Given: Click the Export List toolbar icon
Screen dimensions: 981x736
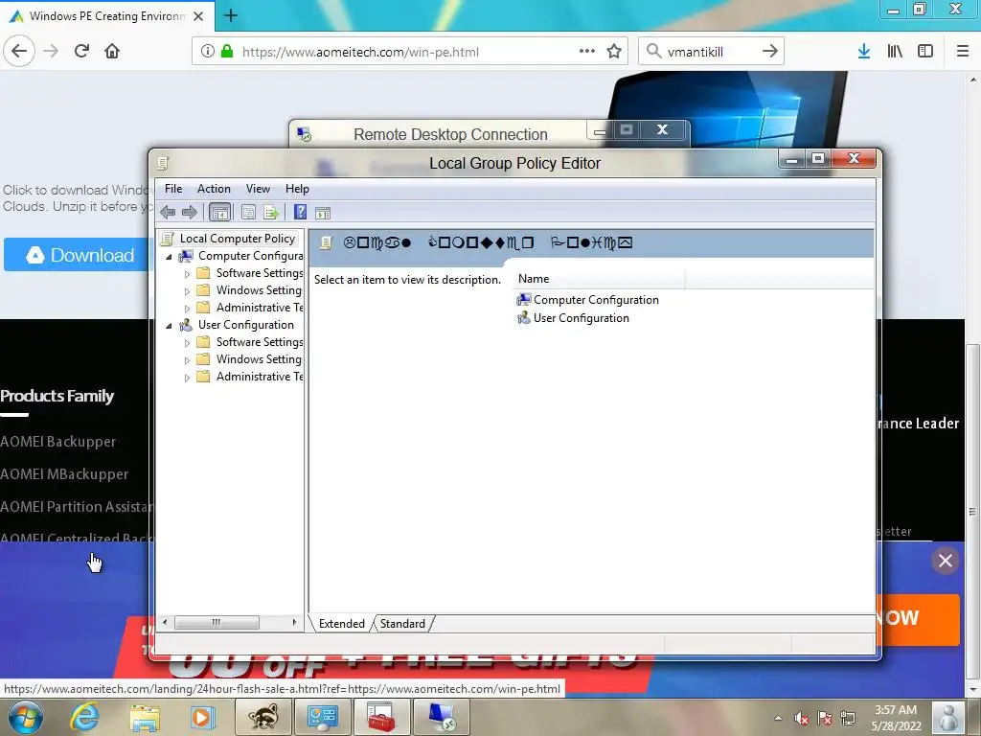Looking at the screenshot, I should [271, 213].
